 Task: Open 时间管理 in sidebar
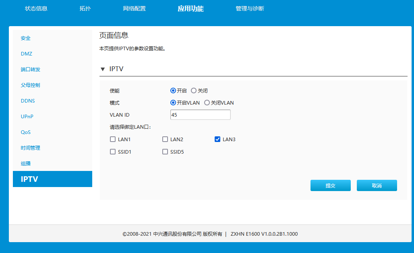(x=31, y=148)
